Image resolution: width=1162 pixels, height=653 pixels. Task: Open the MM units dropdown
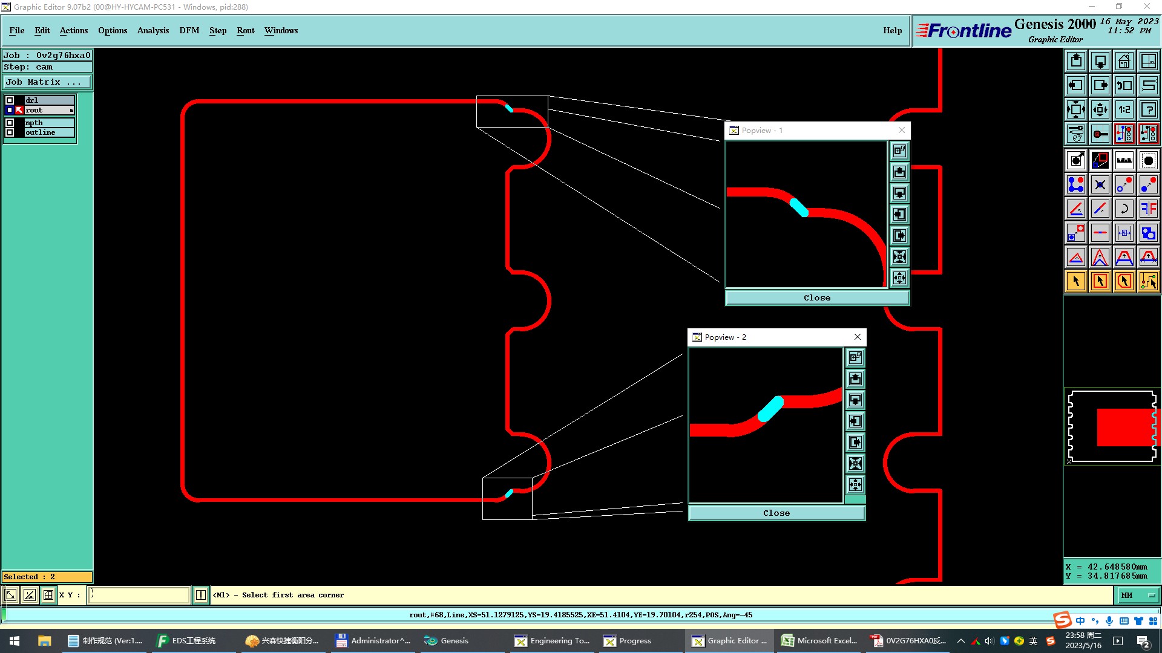tap(1138, 596)
